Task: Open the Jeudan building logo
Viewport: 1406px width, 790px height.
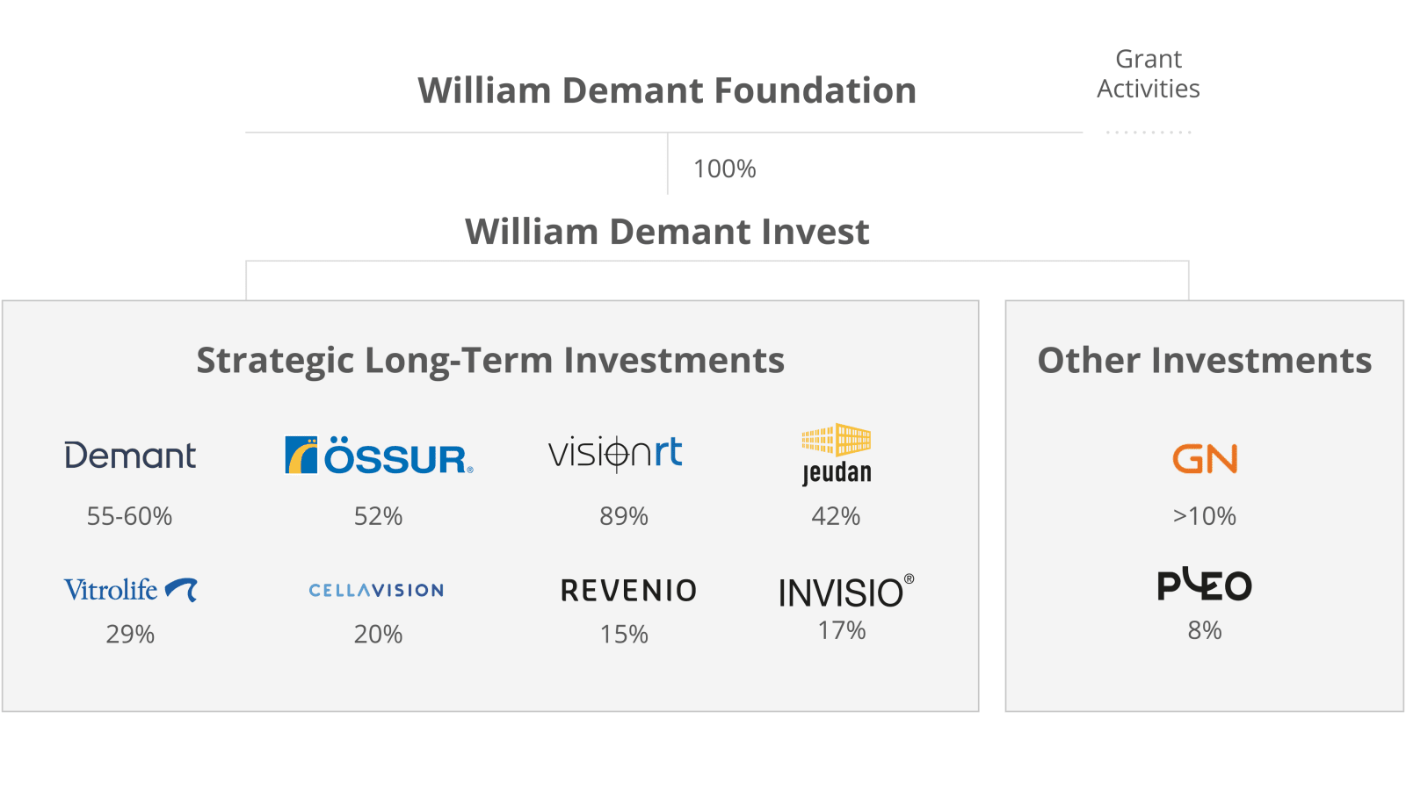Action: pos(837,455)
